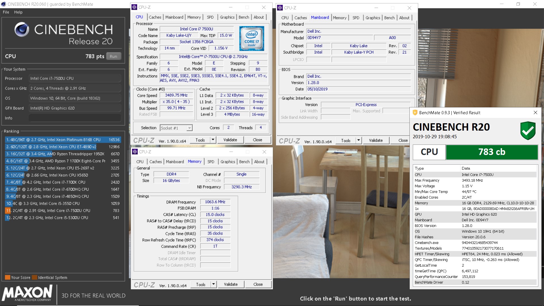544x306 pixels.
Task: Select ranking row Xeon Platinum 8168 CPU
Action: pos(63,140)
